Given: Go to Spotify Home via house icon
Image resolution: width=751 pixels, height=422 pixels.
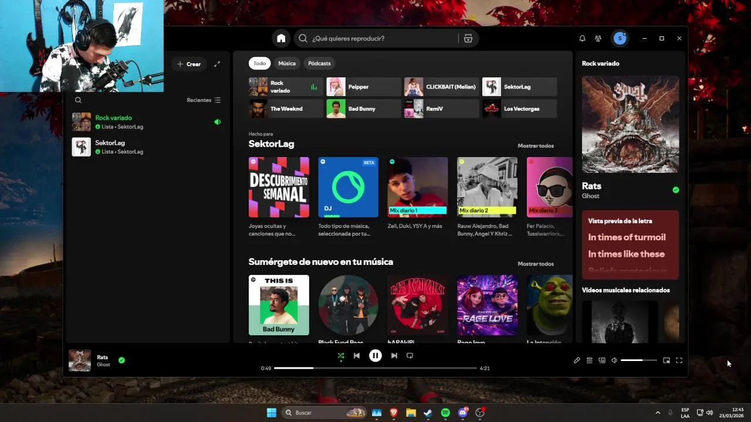Looking at the screenshot, I should pos(281,38).
